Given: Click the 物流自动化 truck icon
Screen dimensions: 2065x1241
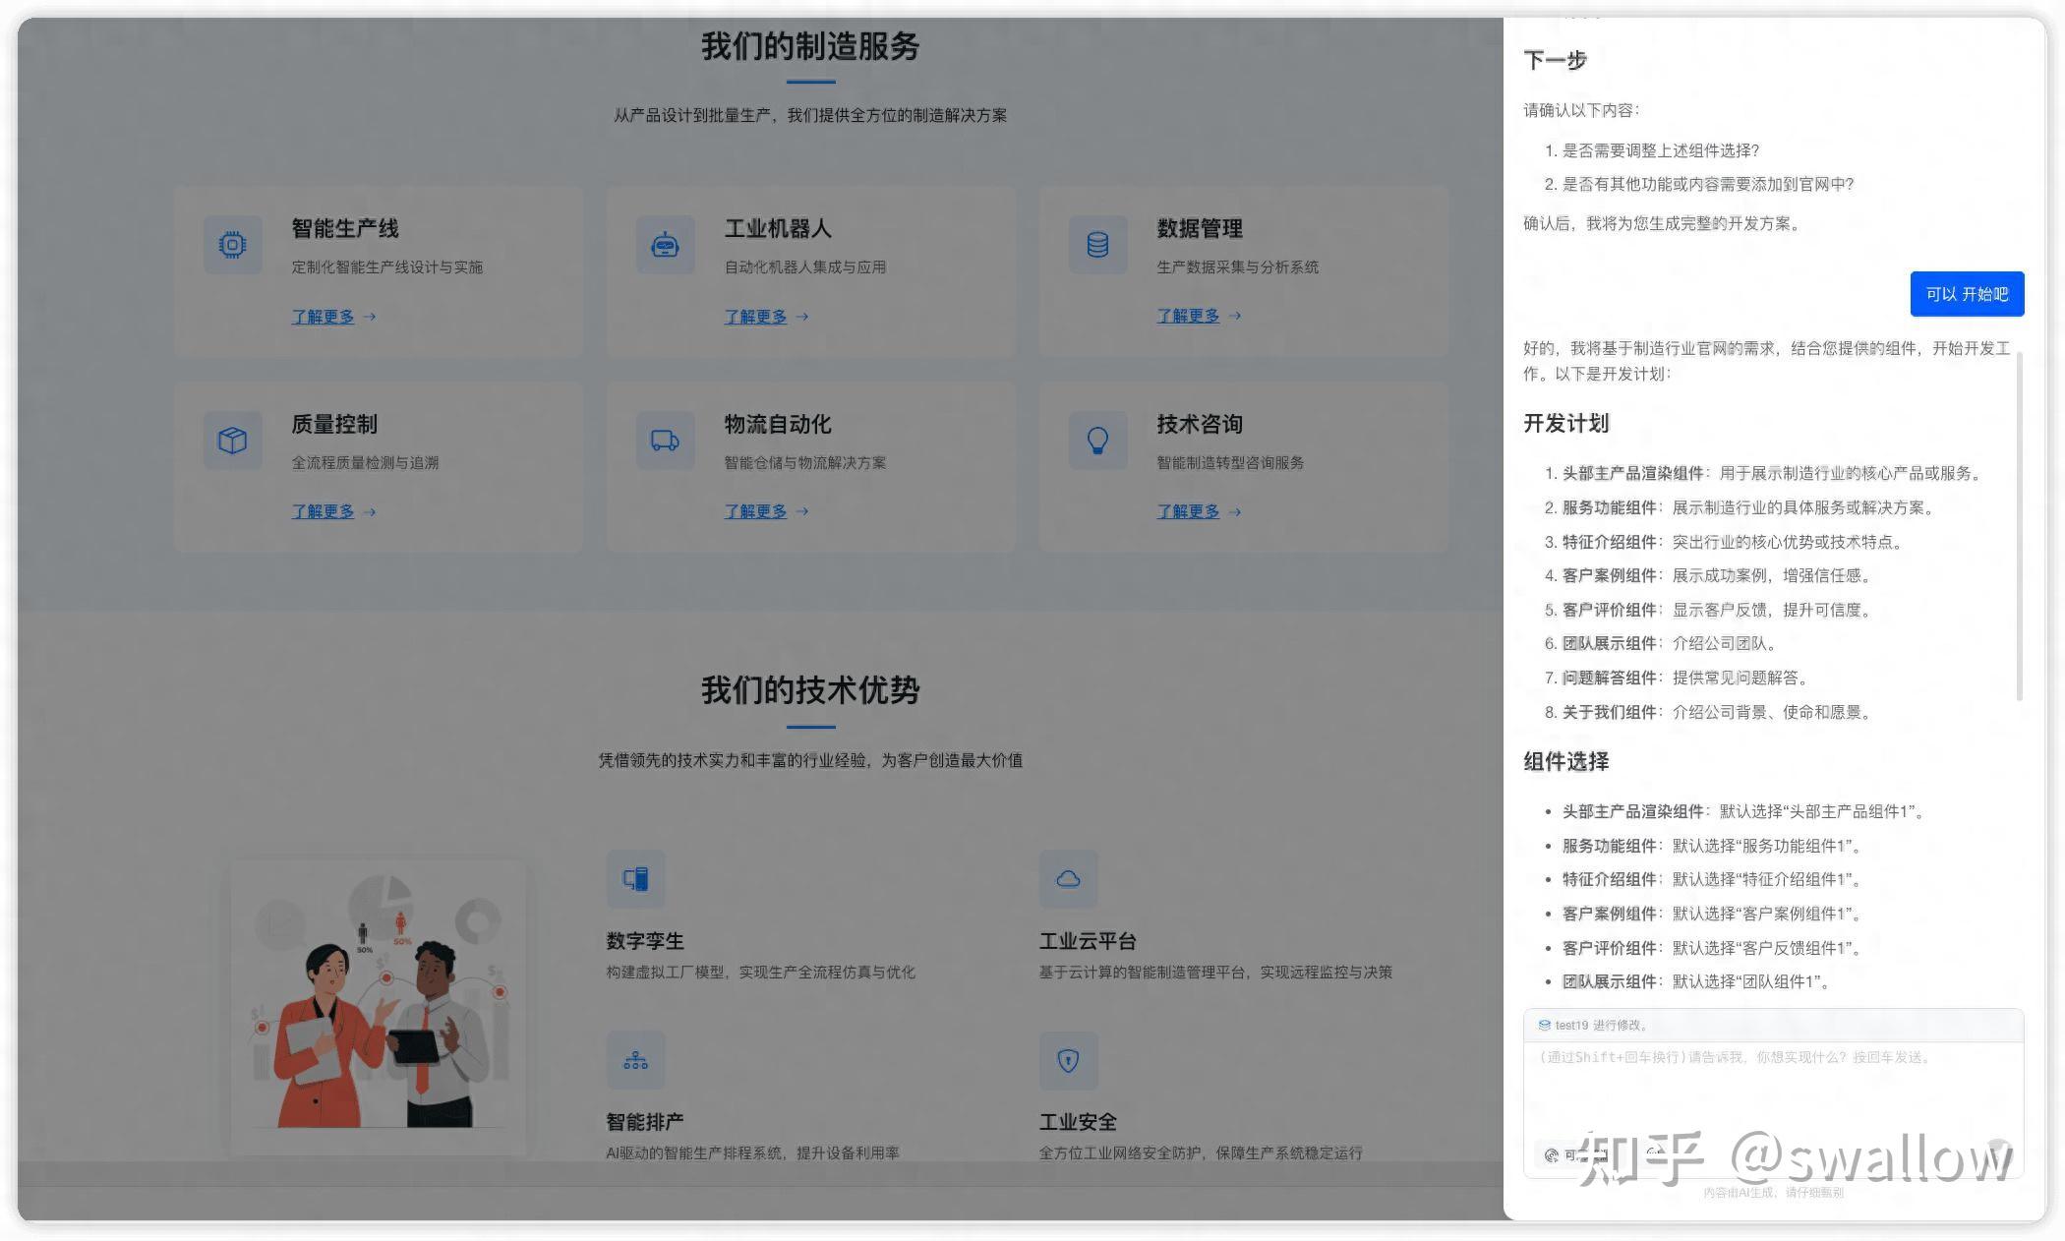Looking at the screenshot, I should [x=665, y=440].
